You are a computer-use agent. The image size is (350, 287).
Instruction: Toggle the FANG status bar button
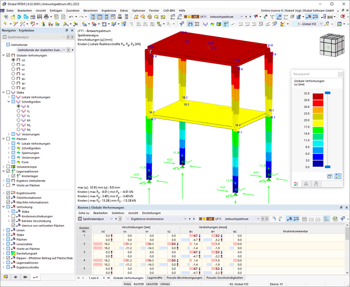point(128,284)
